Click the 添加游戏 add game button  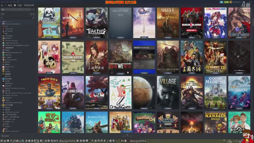pyautogui.click(x=5, y=136)
